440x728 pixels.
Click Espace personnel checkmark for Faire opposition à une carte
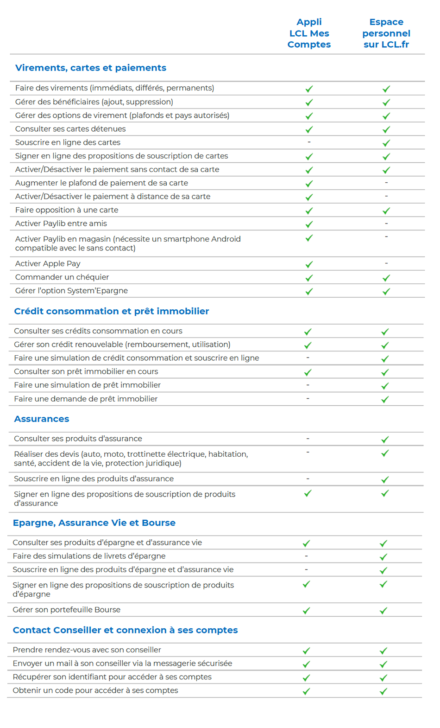pos(386,211)
